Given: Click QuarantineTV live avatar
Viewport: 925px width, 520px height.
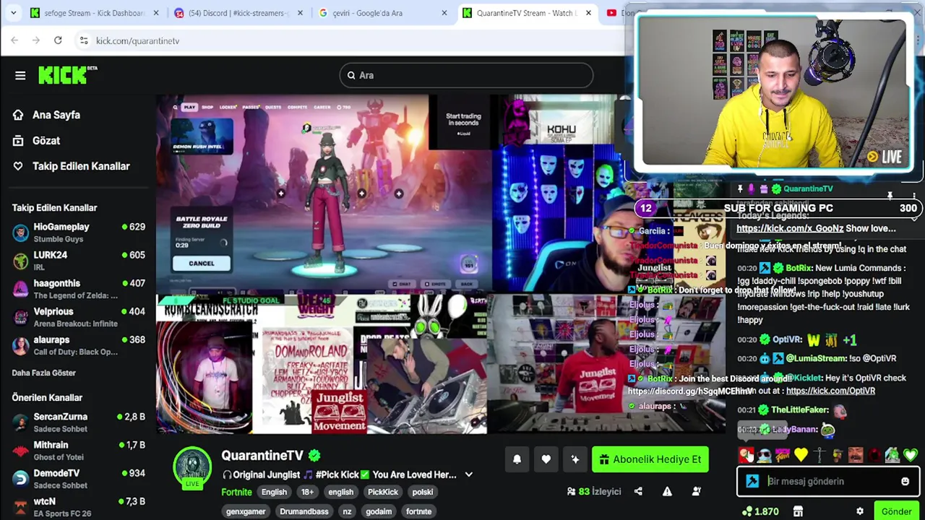Looking at the screenshot, I should (192, 468).
